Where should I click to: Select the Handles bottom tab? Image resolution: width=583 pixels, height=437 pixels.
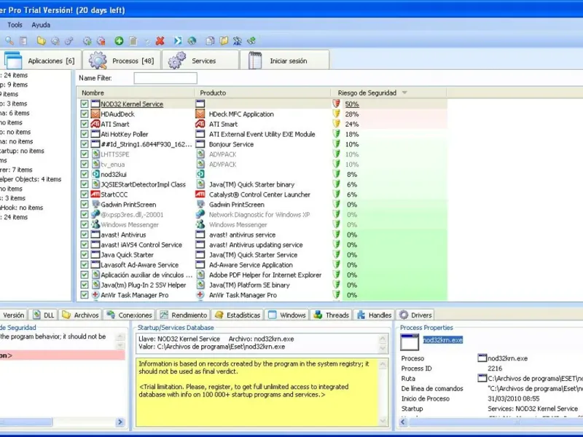tap(374, 315)
